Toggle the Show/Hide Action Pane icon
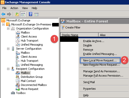 pos(36,14)
